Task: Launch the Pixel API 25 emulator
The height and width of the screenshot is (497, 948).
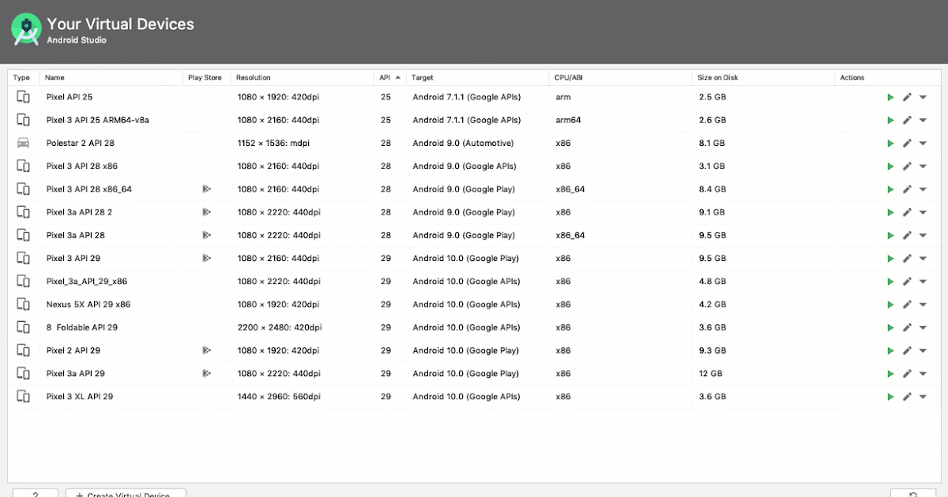Action: coord(890,97)
